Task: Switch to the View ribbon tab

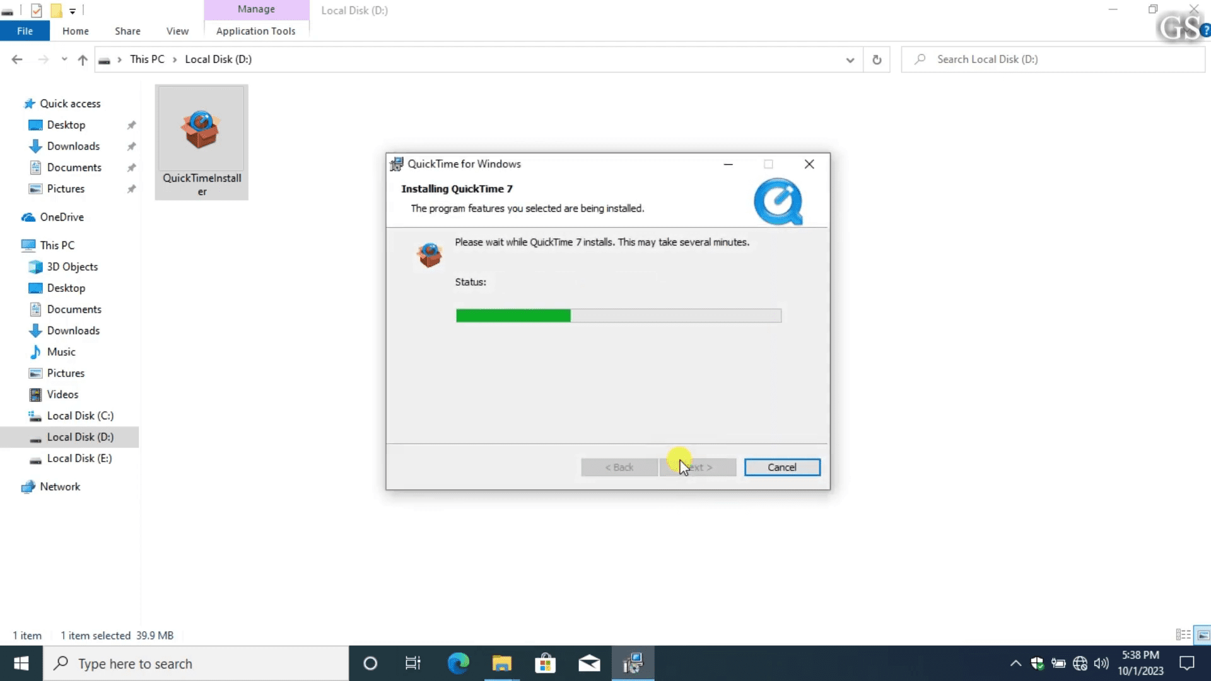Action: (177, 31)
